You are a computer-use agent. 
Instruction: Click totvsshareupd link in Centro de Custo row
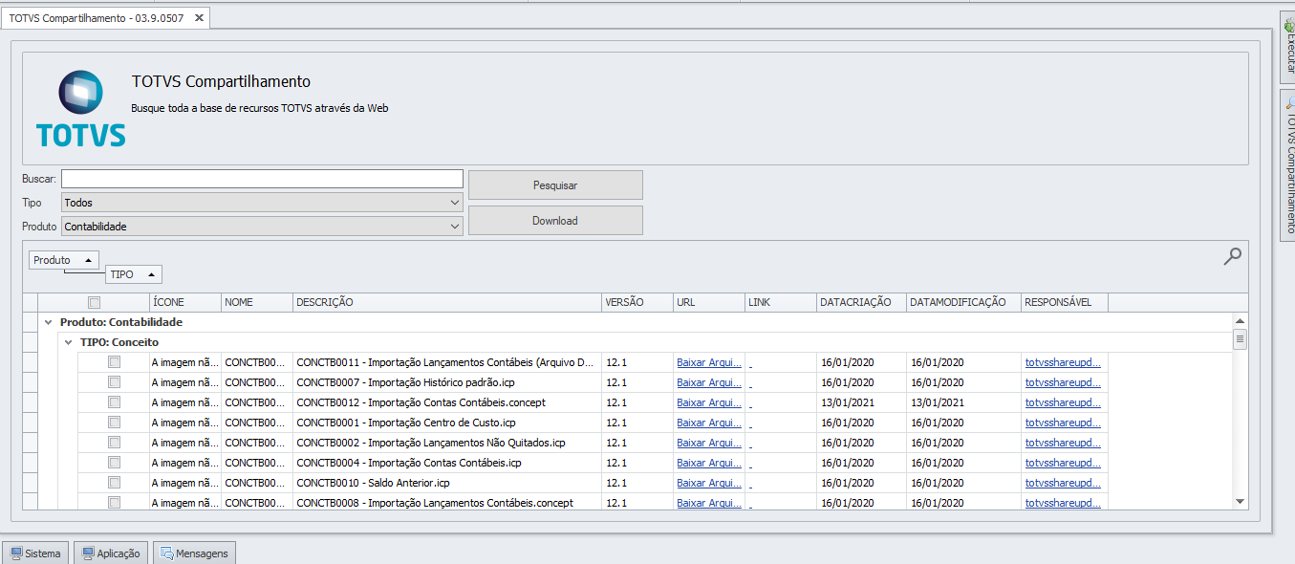(x=1063, y=423)
